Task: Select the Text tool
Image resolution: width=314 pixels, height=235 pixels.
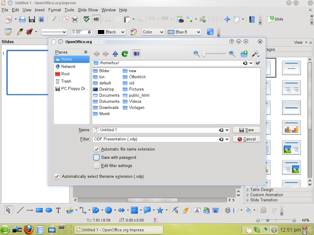Action: pos(58,210)
